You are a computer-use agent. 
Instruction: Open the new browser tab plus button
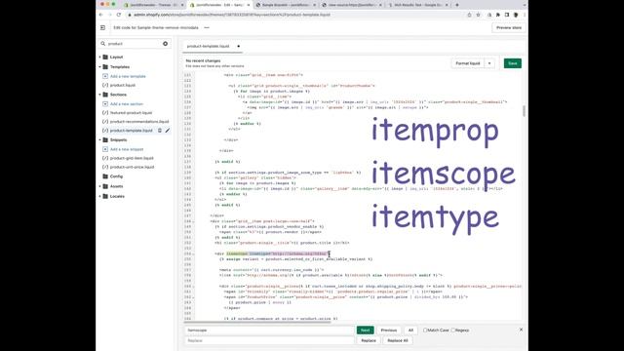click(x=457, y=5)
